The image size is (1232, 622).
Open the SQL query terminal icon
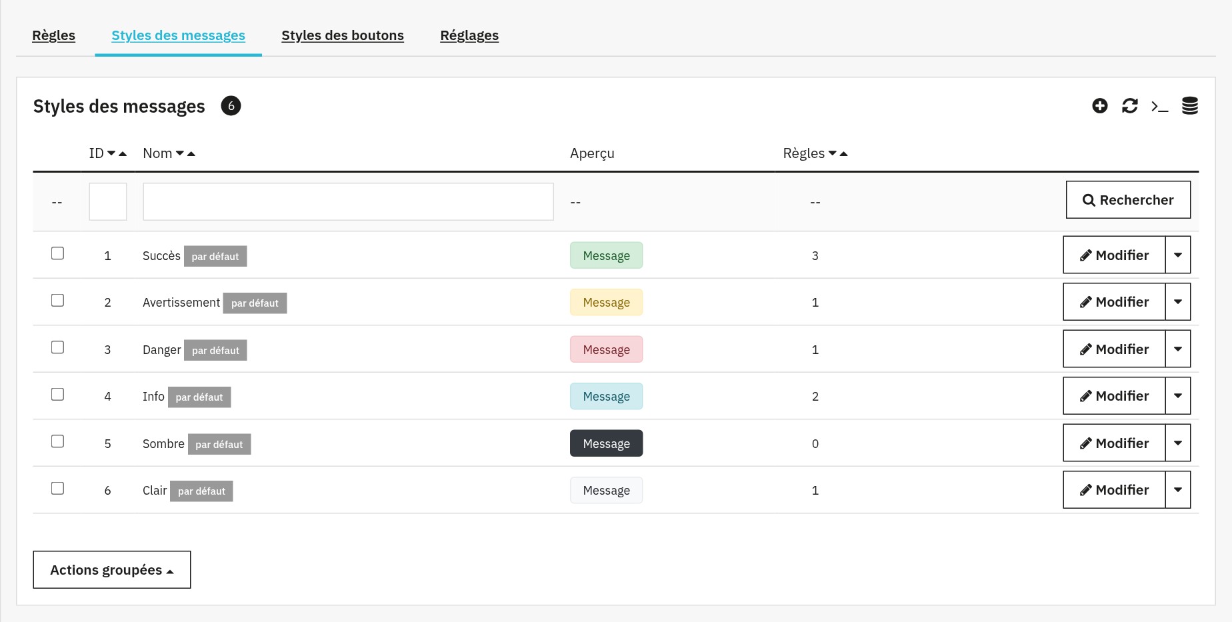(x=1160, y=106)
